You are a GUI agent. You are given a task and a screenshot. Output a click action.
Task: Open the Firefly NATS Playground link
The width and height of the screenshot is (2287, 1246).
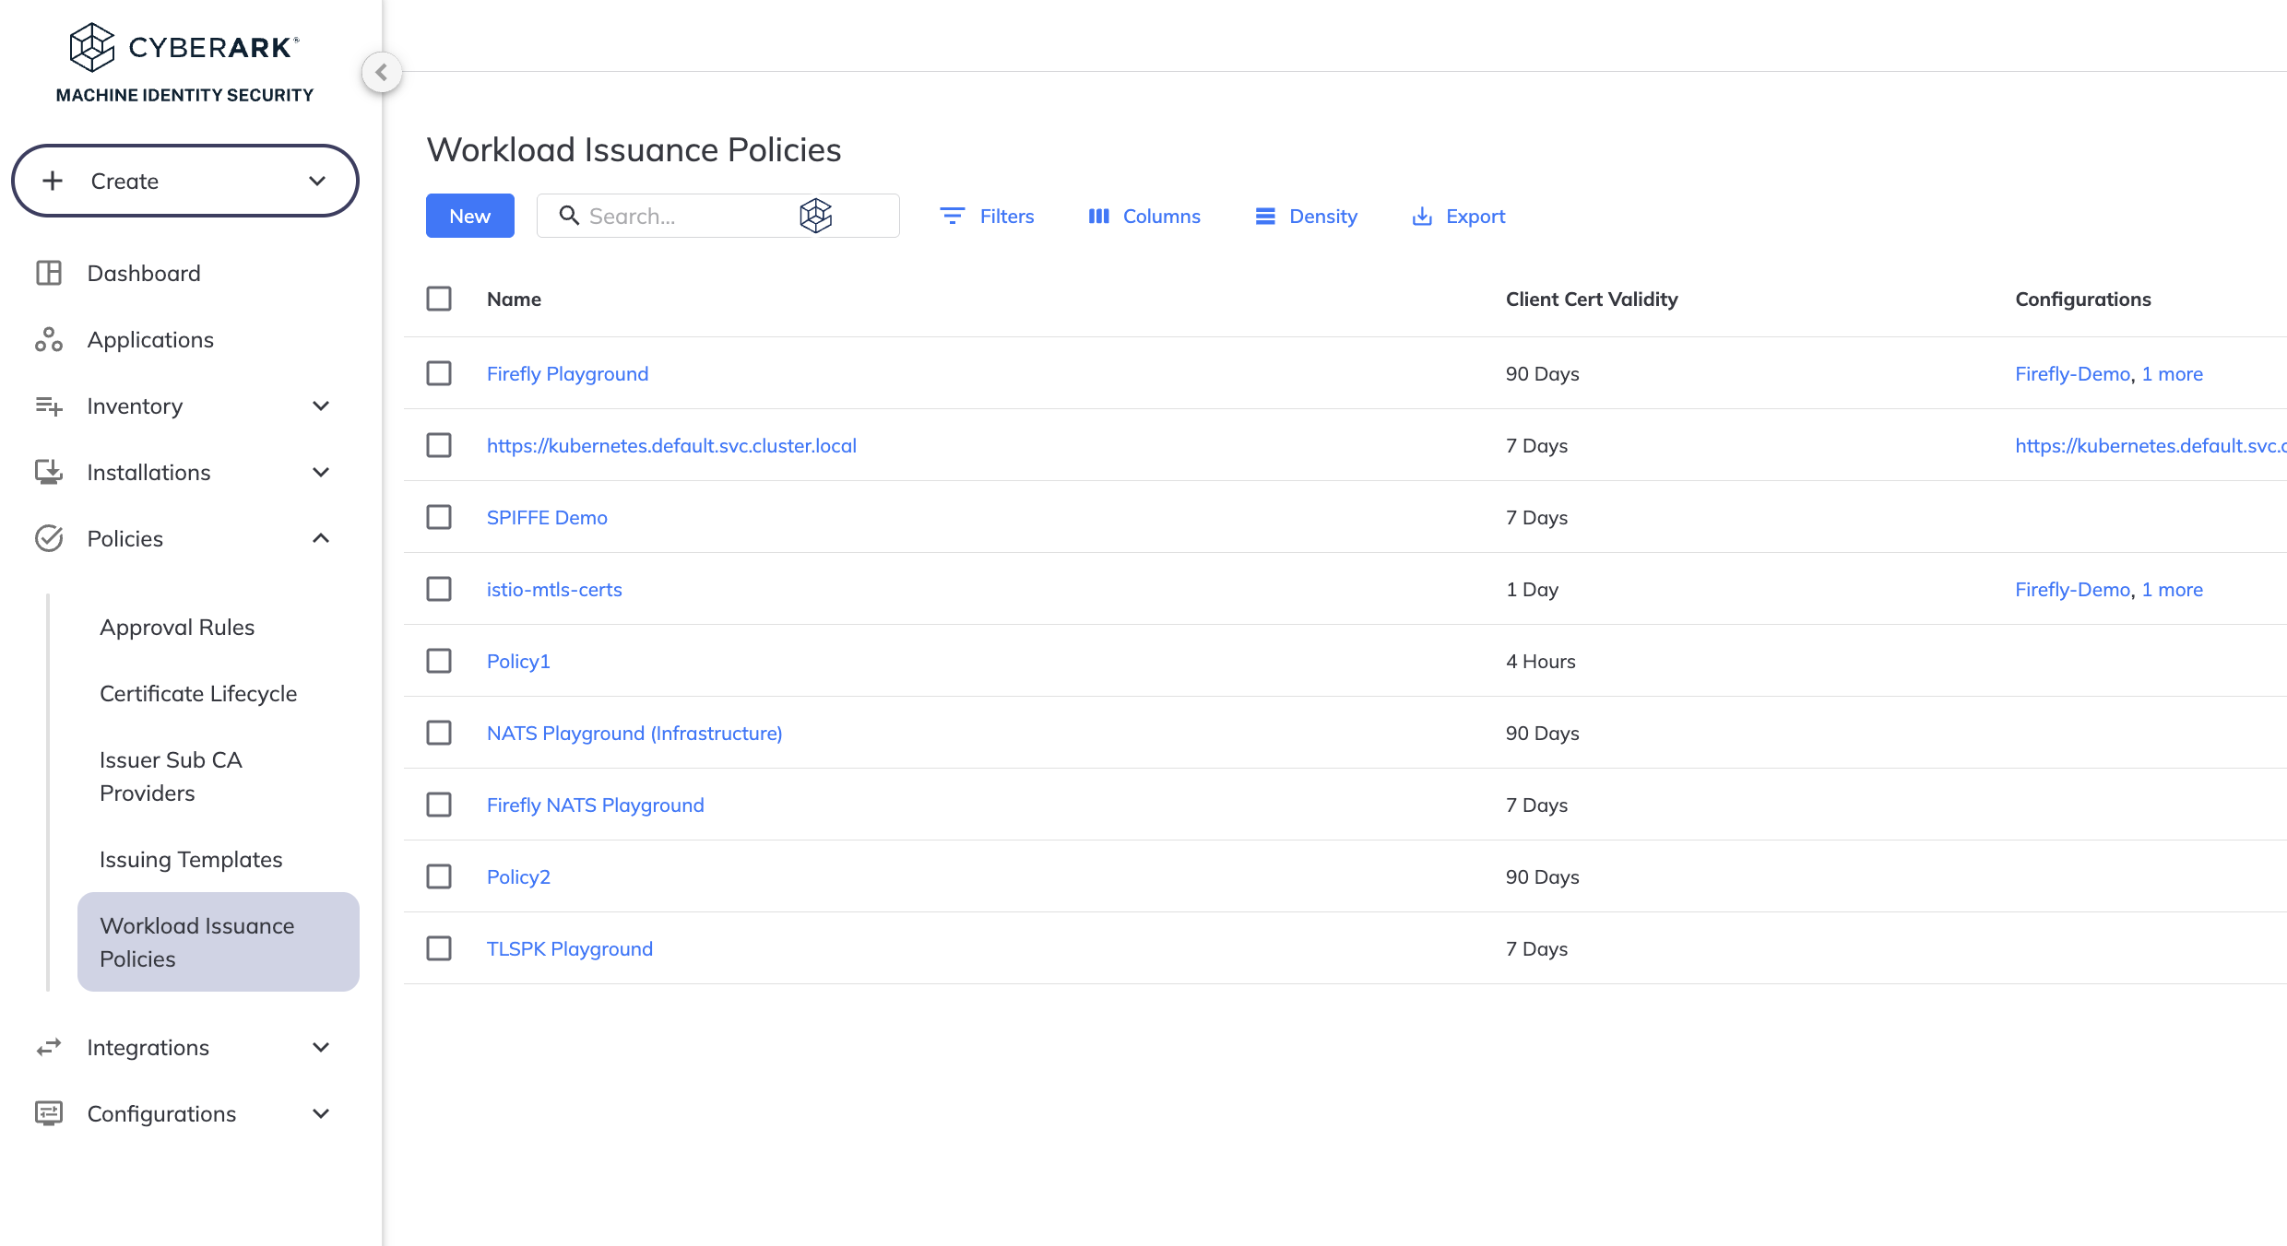pos(596,805)
